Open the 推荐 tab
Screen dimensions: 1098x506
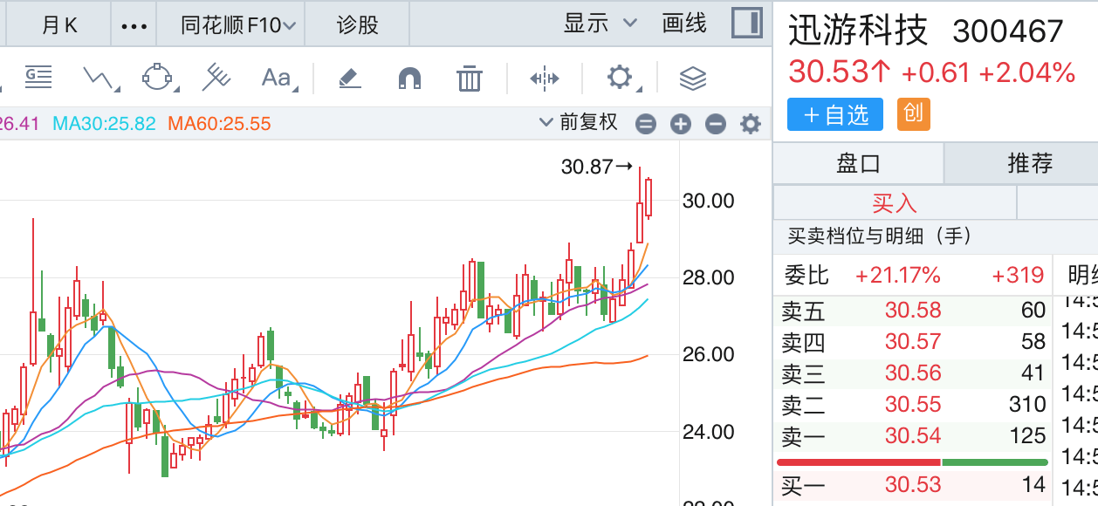click(1029, 163)
